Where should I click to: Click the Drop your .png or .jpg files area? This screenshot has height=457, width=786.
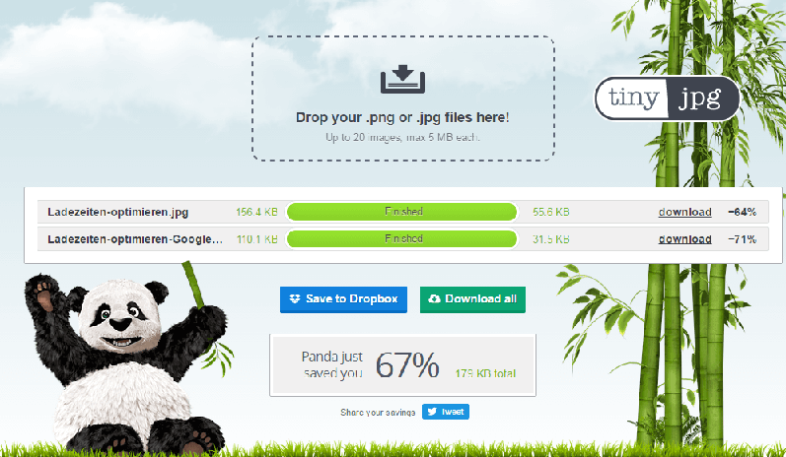click(403, 98)
